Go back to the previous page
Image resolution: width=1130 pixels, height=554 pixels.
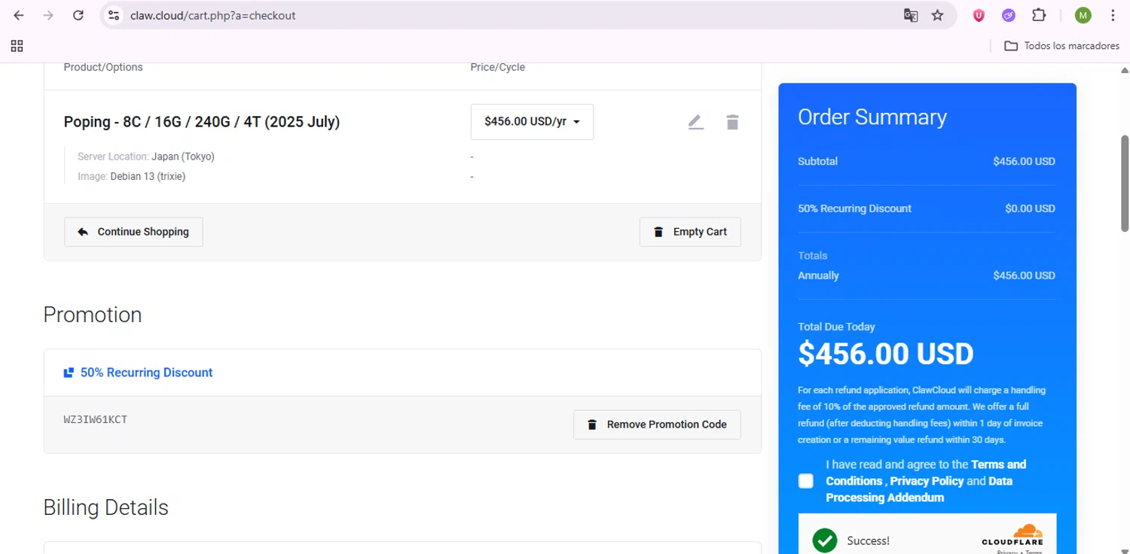coord(19,15)
